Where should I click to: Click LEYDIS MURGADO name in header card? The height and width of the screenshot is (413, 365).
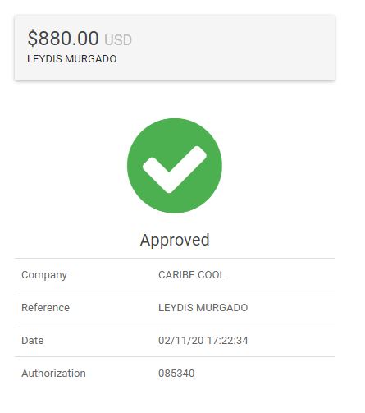72,59
